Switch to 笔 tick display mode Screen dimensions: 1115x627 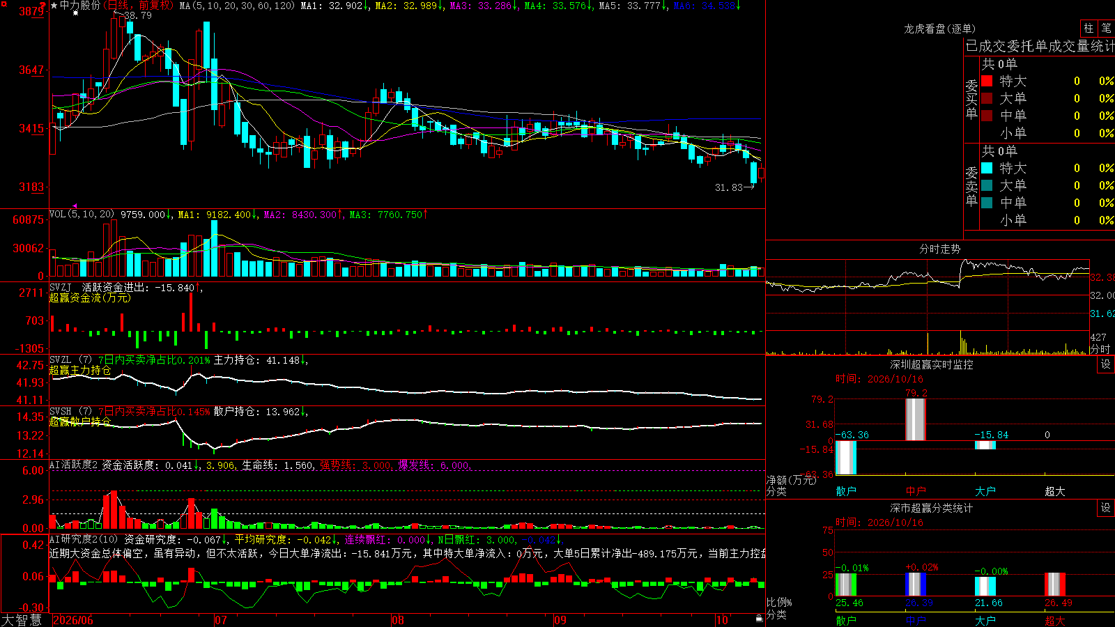[1106, 29]
